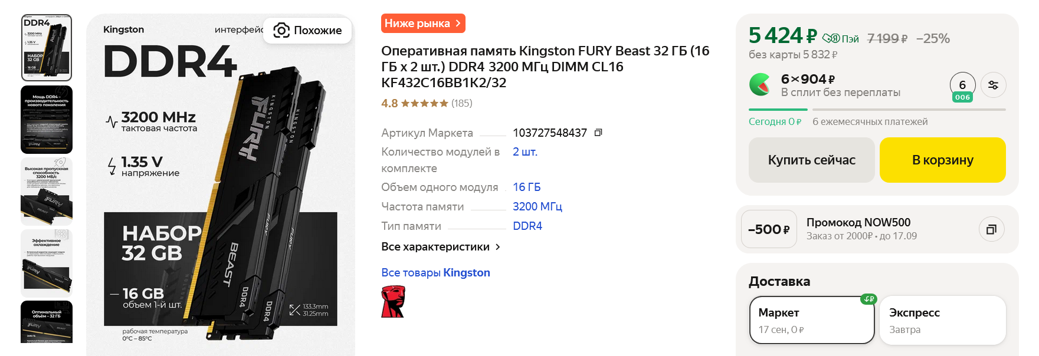Click the star rating 4.8

415,103
